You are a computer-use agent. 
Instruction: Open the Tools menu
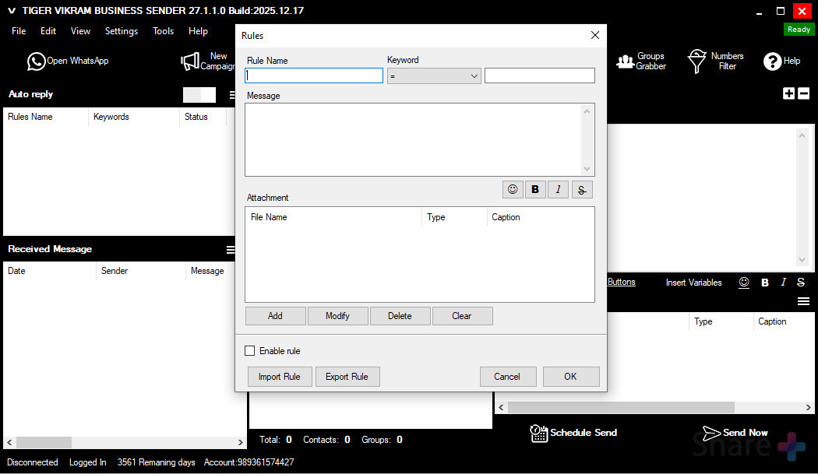pos(163,31)
